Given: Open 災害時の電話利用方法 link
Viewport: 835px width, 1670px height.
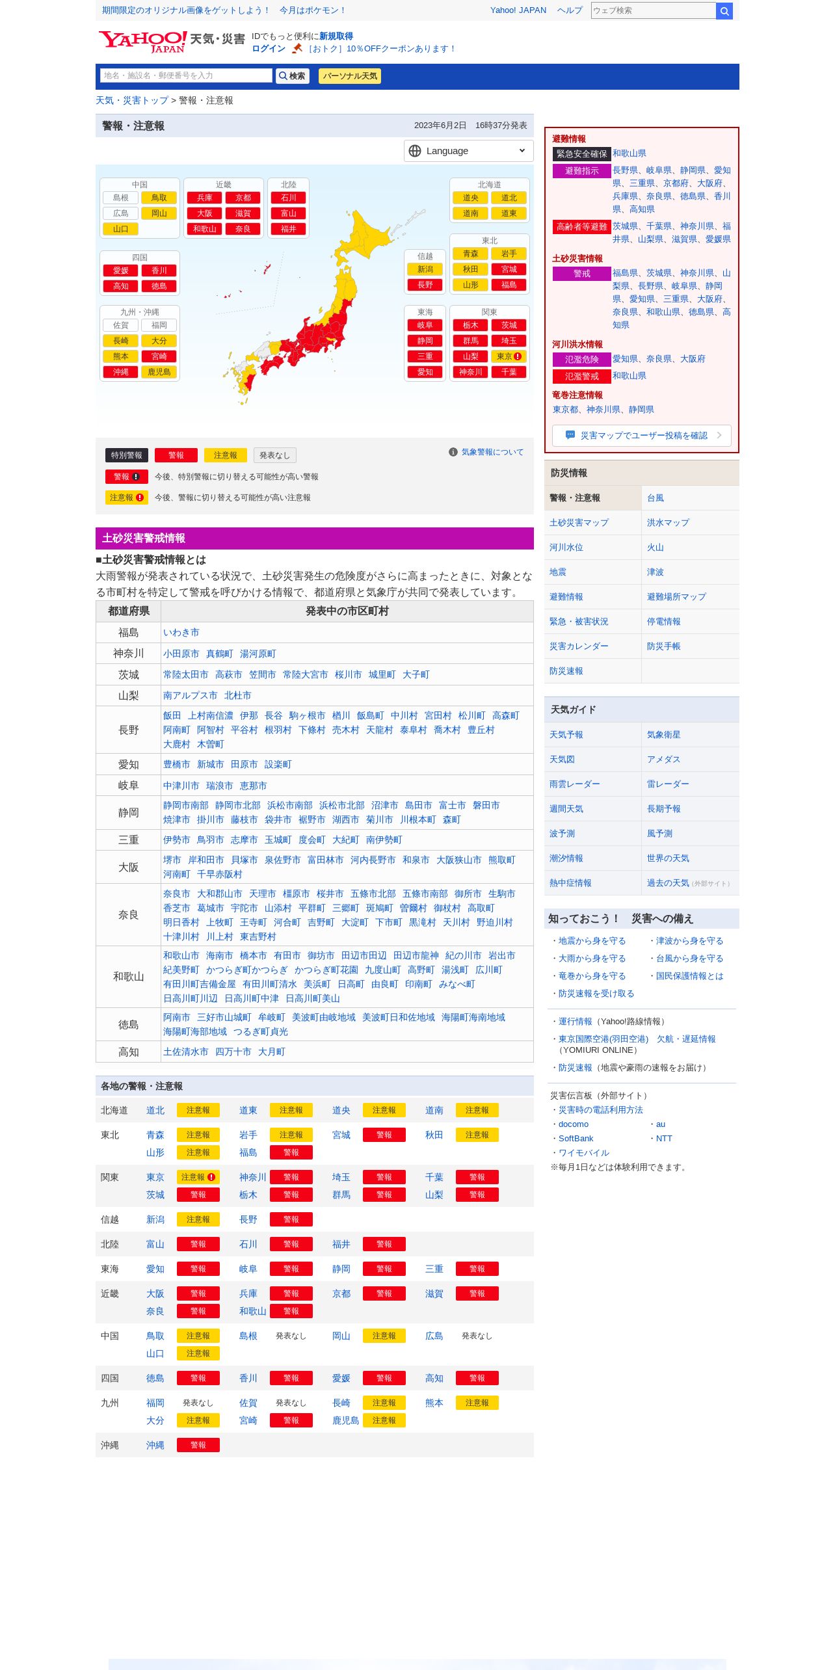Looking at the screenshot, I should click(601, 1110).
